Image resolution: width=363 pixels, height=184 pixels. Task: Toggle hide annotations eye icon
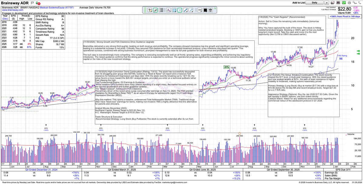(x=155, y=10)
